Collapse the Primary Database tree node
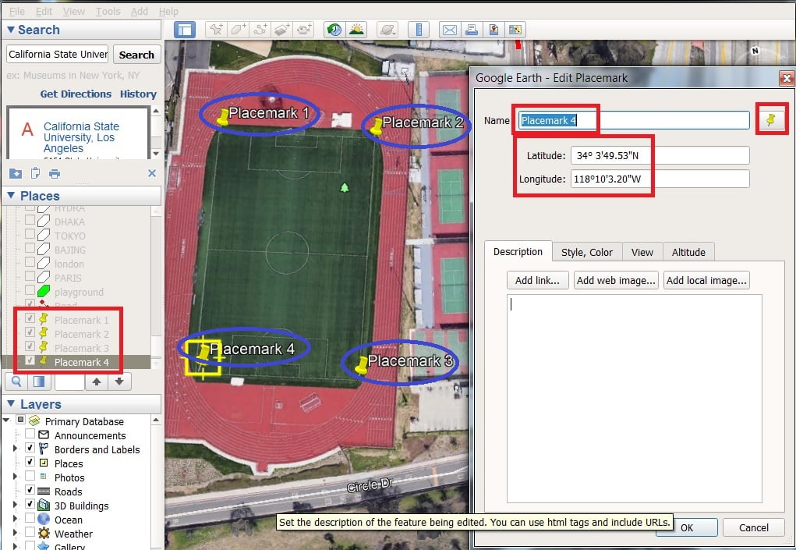The height and width of the screenshot is (550, 796). (x=6, y=420)
